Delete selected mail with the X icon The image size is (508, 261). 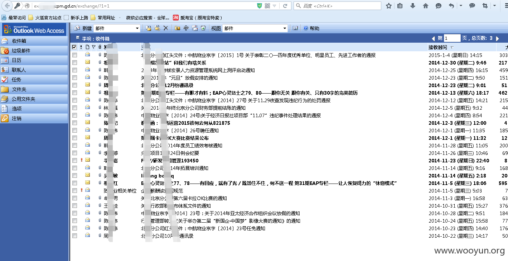pos(166,28)
